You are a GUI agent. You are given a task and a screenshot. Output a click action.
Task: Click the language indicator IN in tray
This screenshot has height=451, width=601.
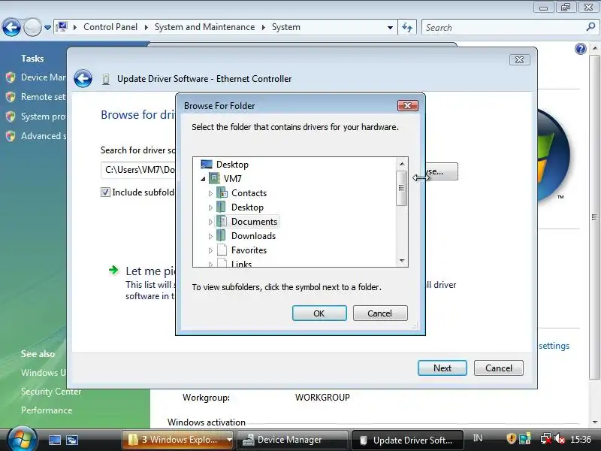478,438
